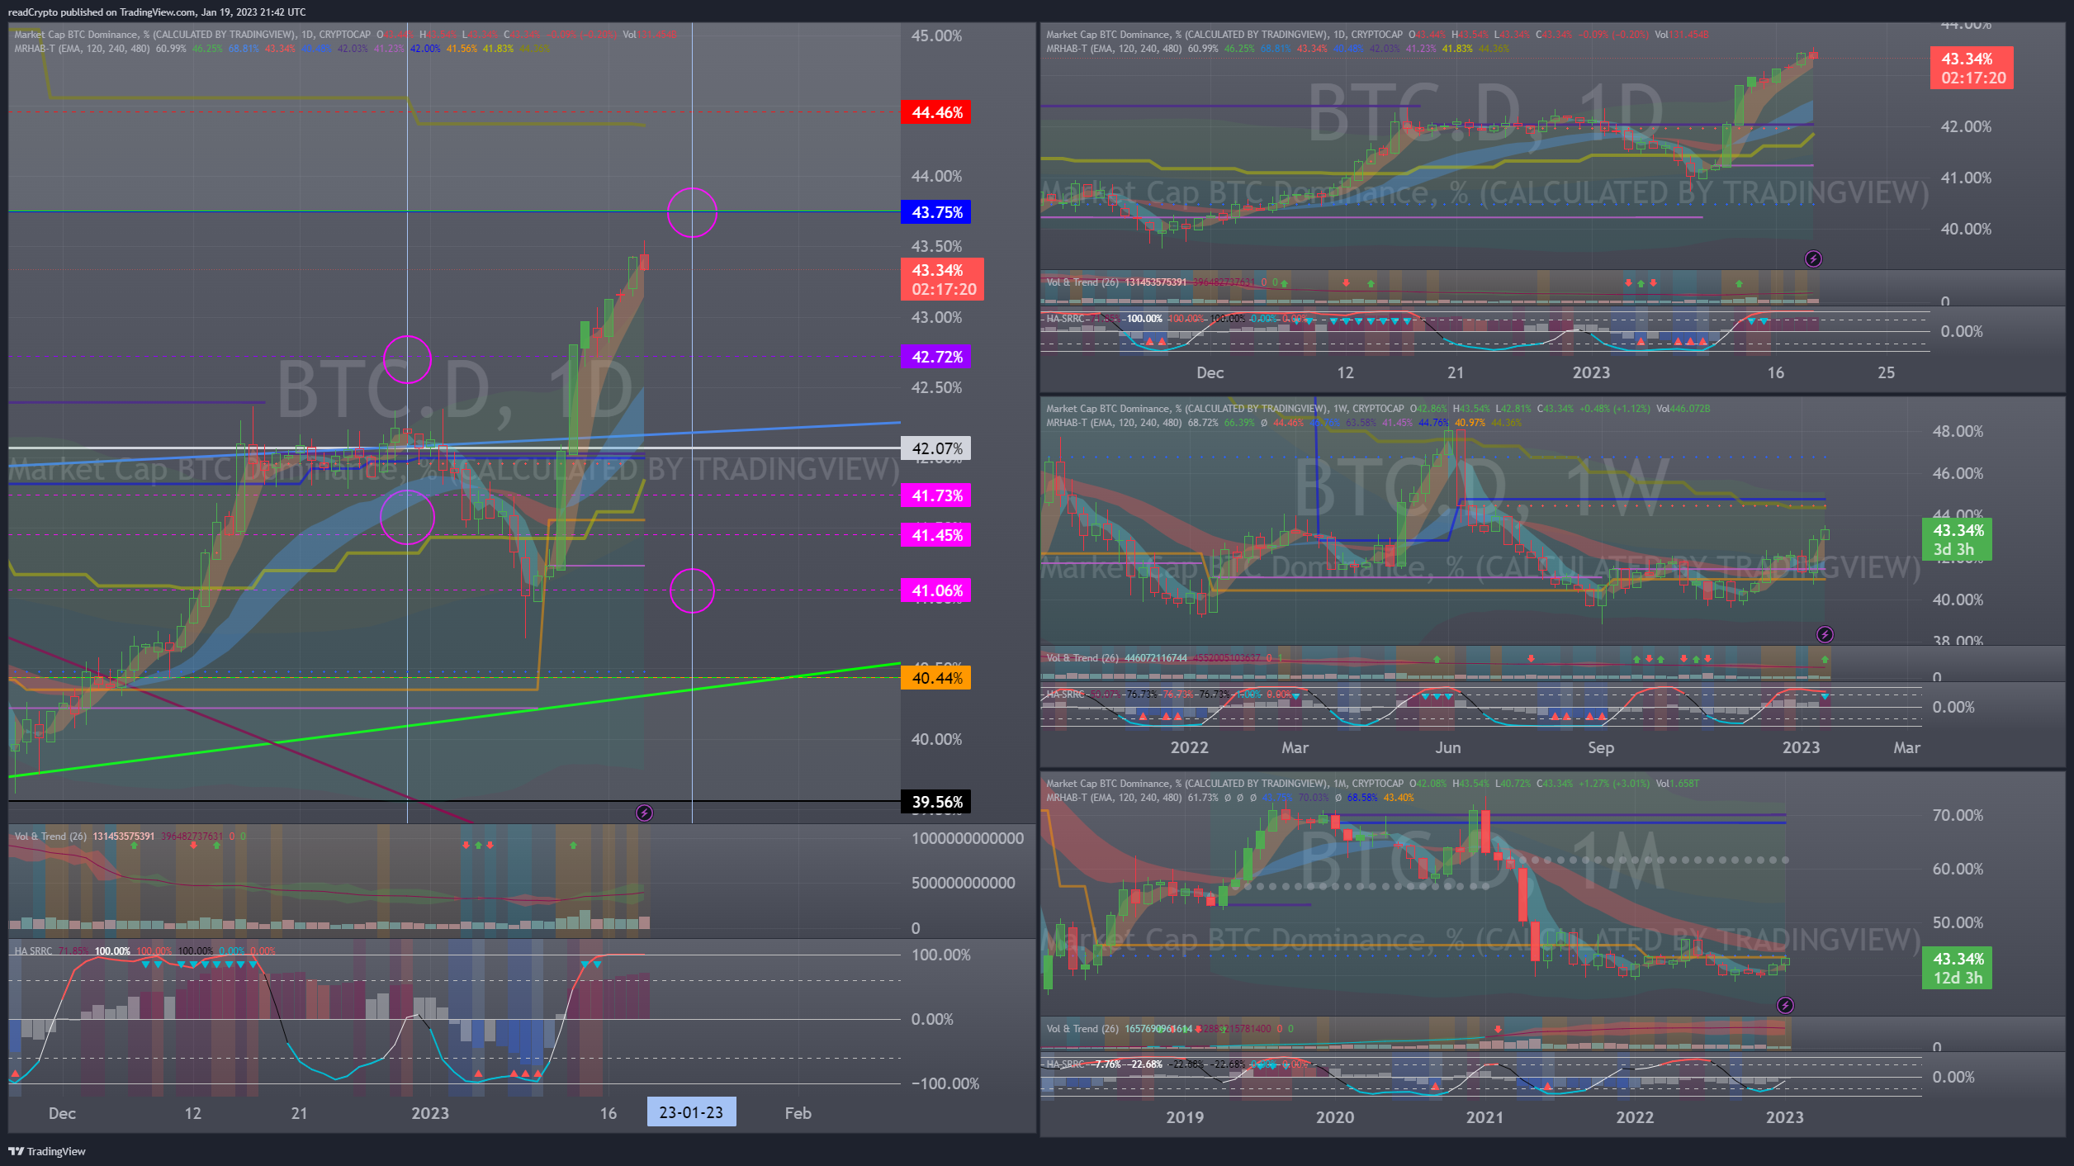Click the green 43.34% 3d 3h weekly label
This screenshot has height=1166, width=2074.
[x=1958, y=540]
